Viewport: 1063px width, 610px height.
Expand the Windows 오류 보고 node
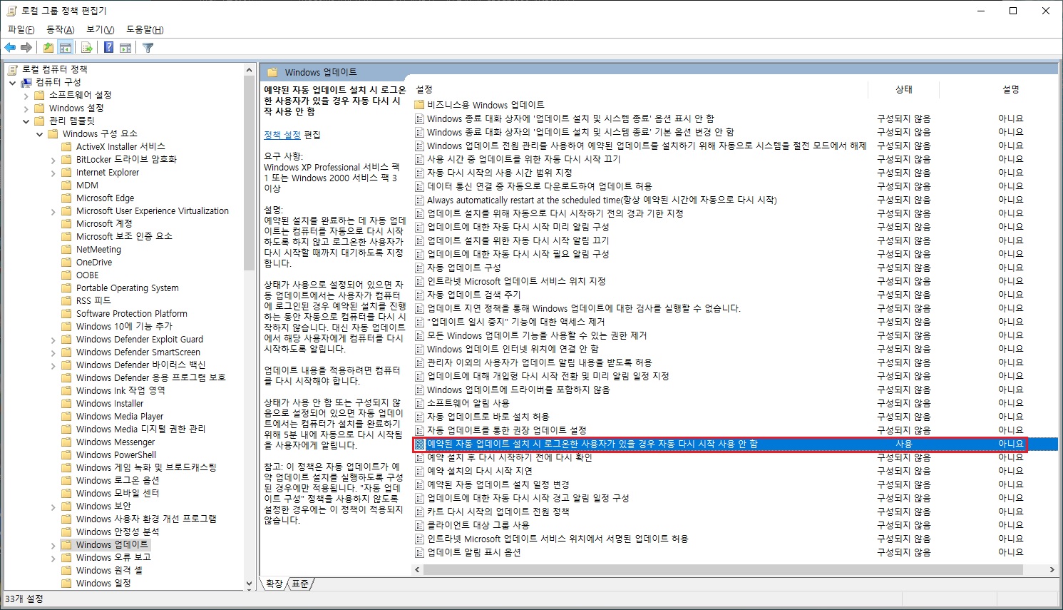pos(53,558)
